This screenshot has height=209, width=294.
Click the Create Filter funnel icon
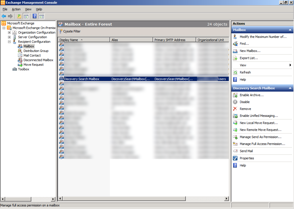click(60, 32)
